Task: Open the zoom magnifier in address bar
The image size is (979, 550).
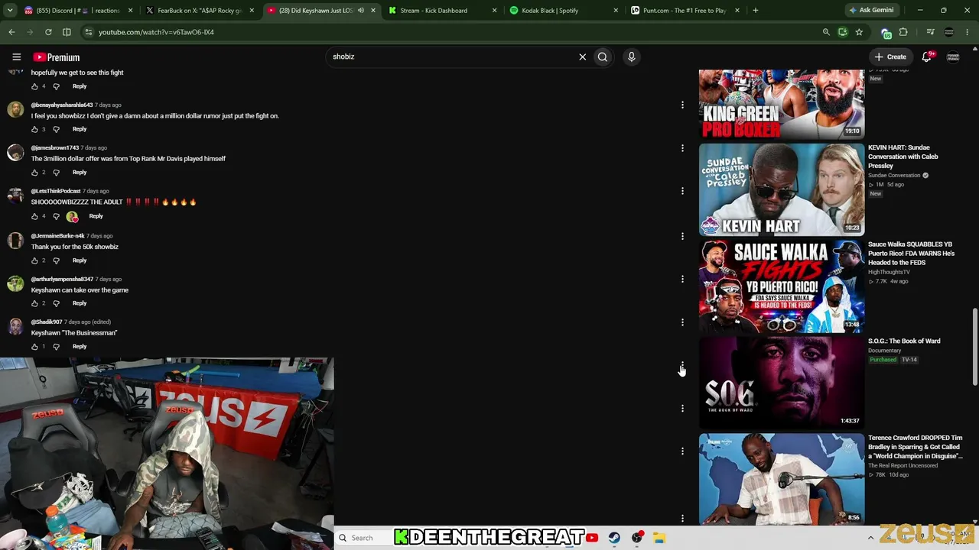Action: point(826,32)
